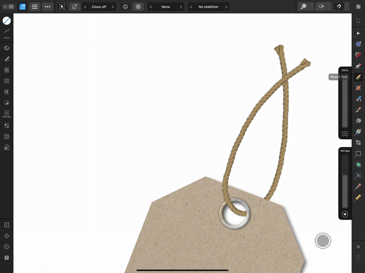Screen dimensions: 365x273
Task: Toggle the pressure target button below width
Action: [345, 214]
